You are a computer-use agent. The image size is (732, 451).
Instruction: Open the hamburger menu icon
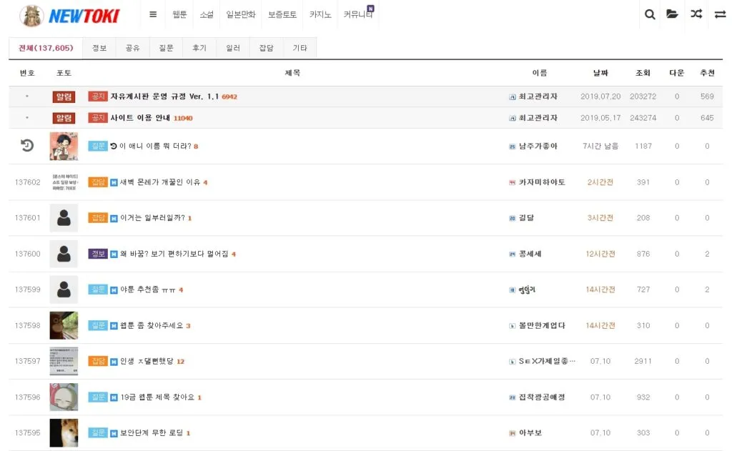(x=152, y=14)
